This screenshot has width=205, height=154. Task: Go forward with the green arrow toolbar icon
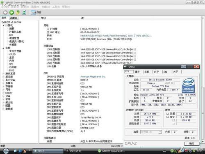(11, 12)
